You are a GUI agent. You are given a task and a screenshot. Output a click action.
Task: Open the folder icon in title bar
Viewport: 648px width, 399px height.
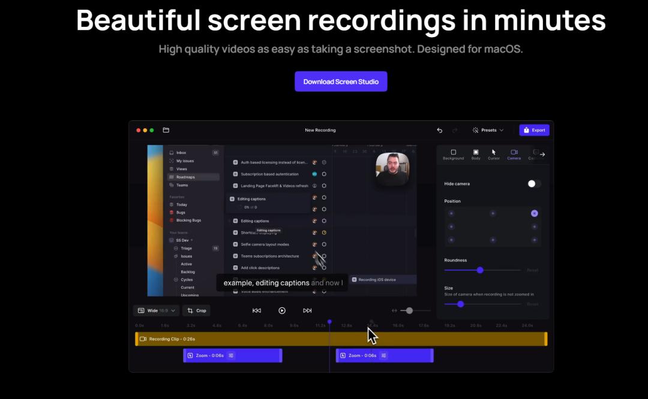[x=166, y=129]
